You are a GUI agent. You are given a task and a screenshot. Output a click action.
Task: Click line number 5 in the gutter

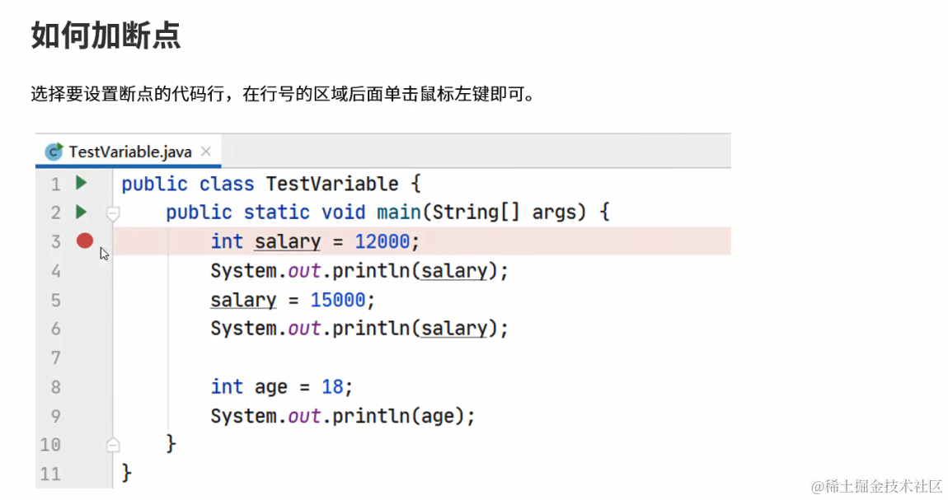[55, 300]
